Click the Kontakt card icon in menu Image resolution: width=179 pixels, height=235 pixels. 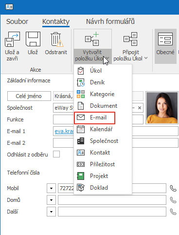tap(81, 153)
